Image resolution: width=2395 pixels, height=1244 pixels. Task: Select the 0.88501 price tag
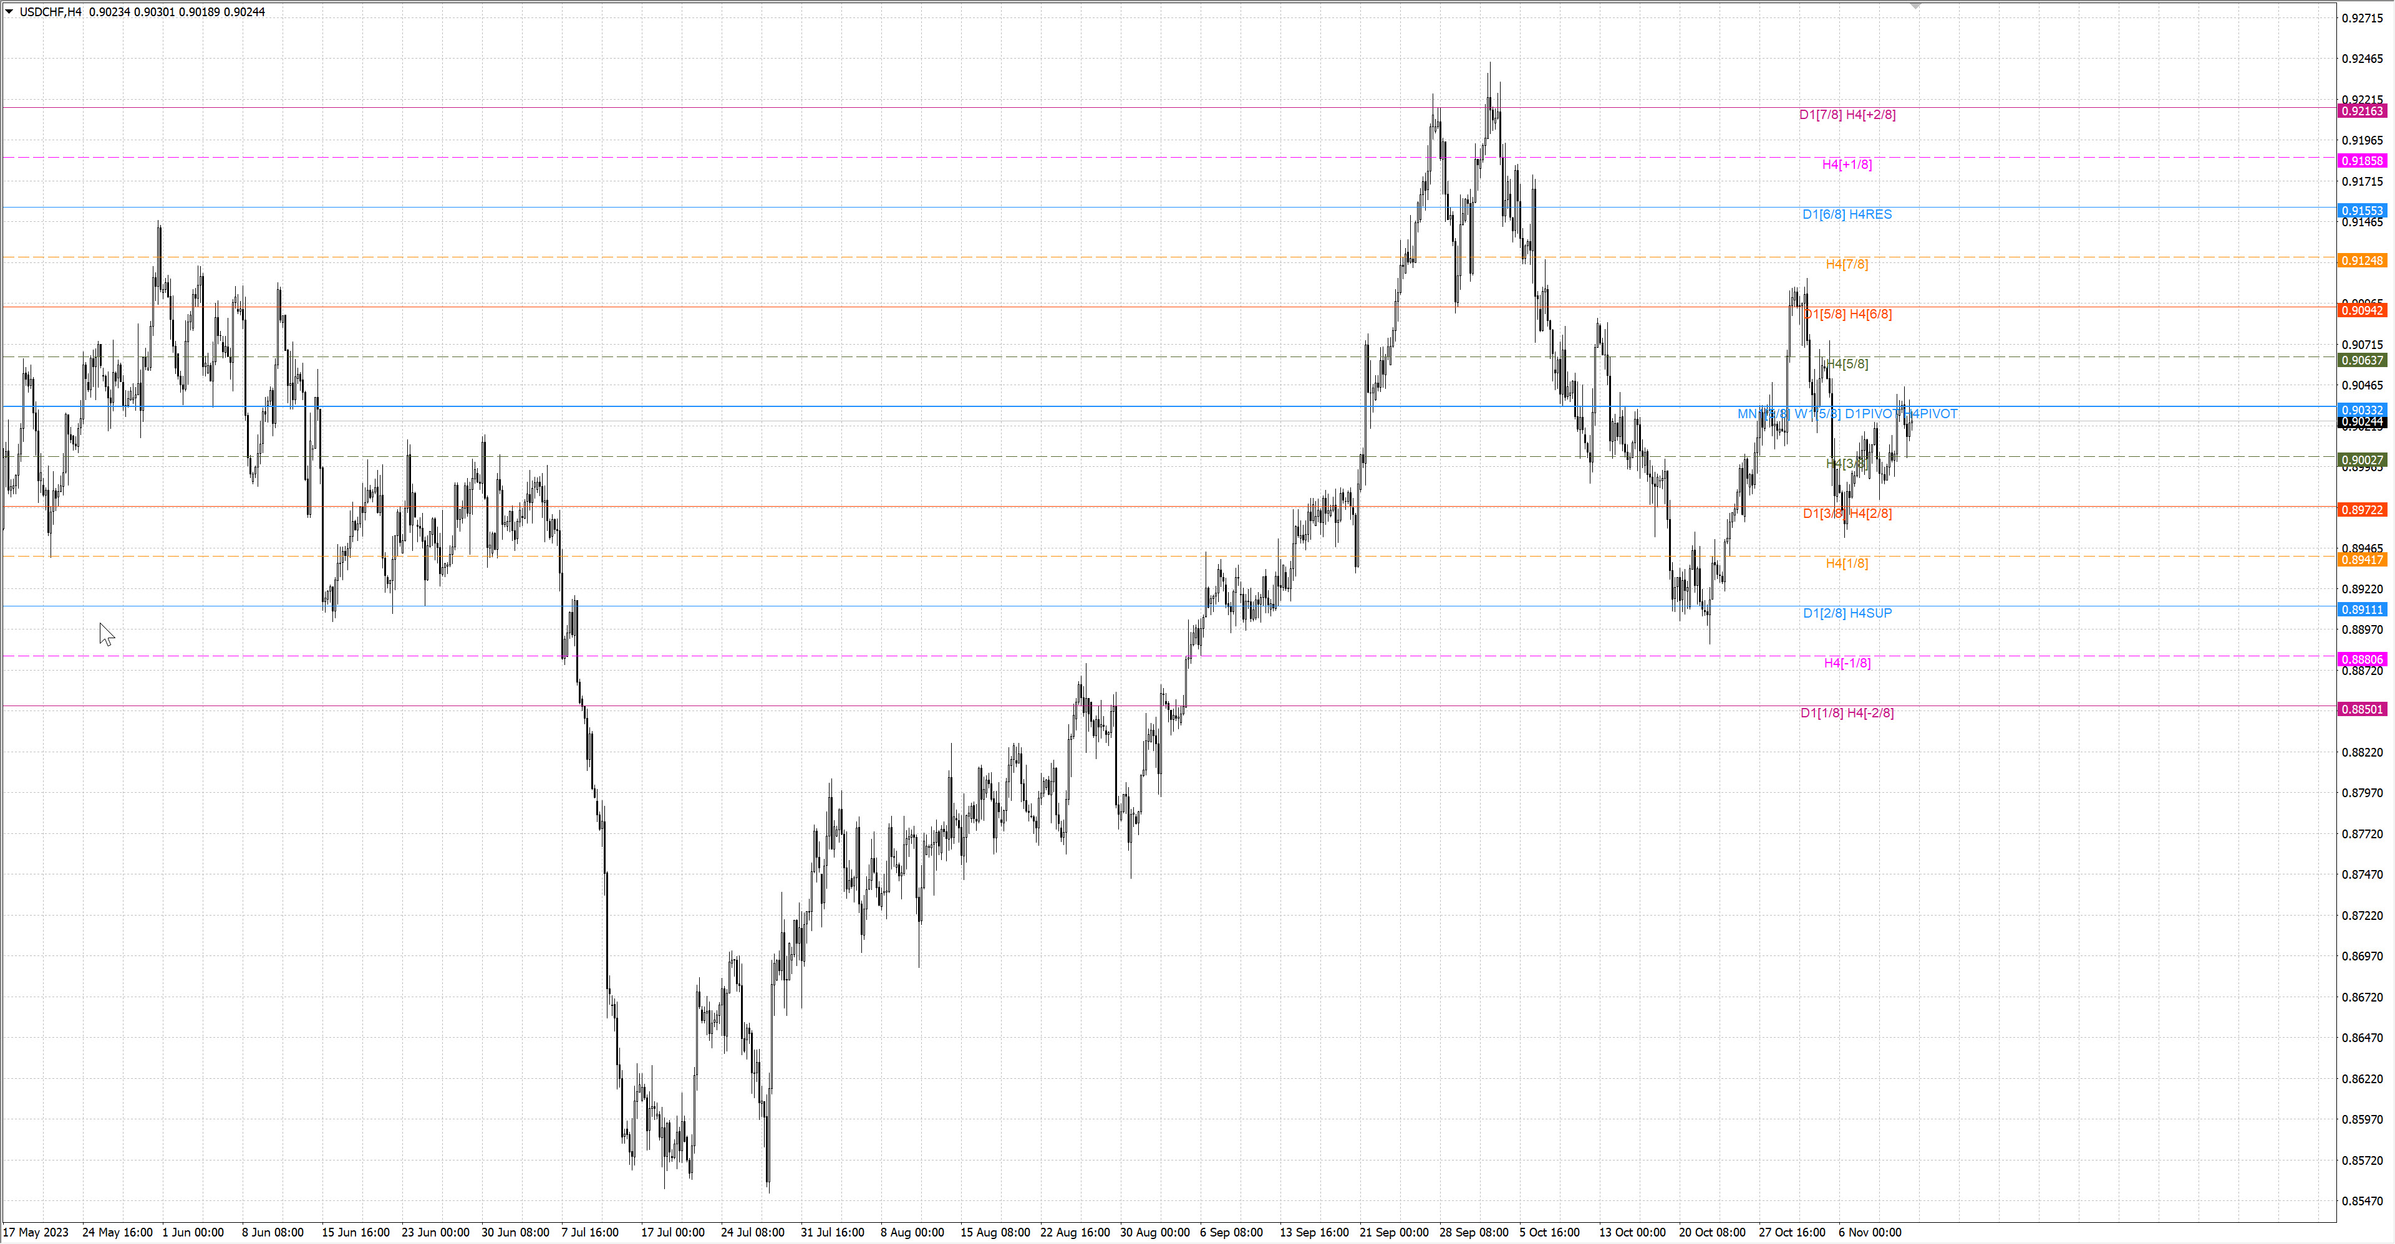coord(2361,710)
